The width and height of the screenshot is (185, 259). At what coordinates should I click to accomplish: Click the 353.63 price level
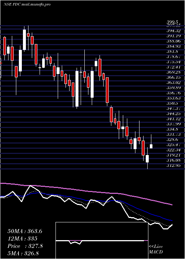tap(174, 98)
